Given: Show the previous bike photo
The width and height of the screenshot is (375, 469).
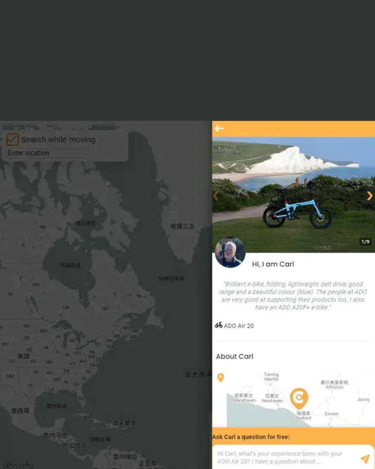Looking at the screenshot, I should pos(216,196).
